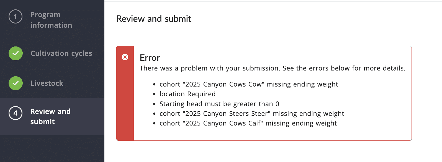Click the step 1 circle icon
This screenshot has height=162, width=442.
[x=16, y=17]
